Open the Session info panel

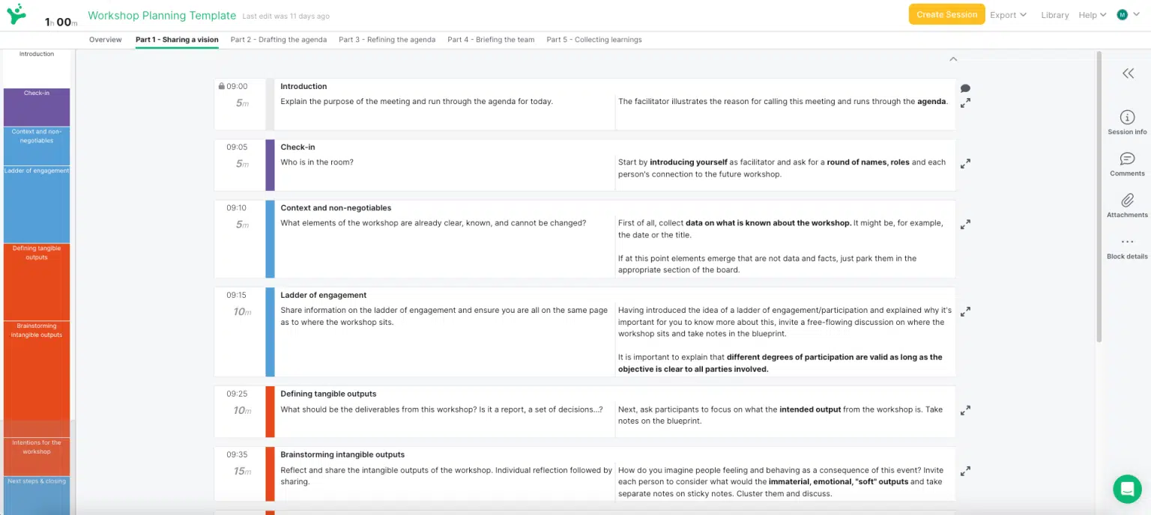[1126, 122]
